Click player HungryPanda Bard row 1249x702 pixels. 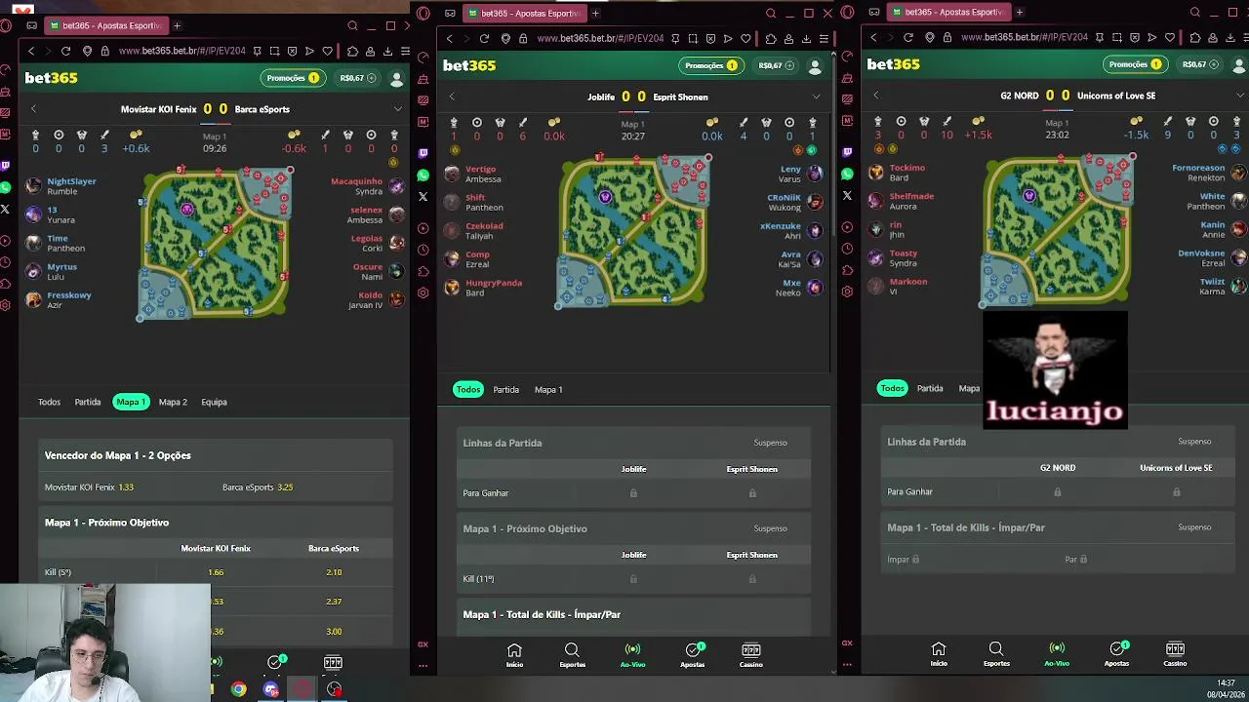[x=483, y=288]
